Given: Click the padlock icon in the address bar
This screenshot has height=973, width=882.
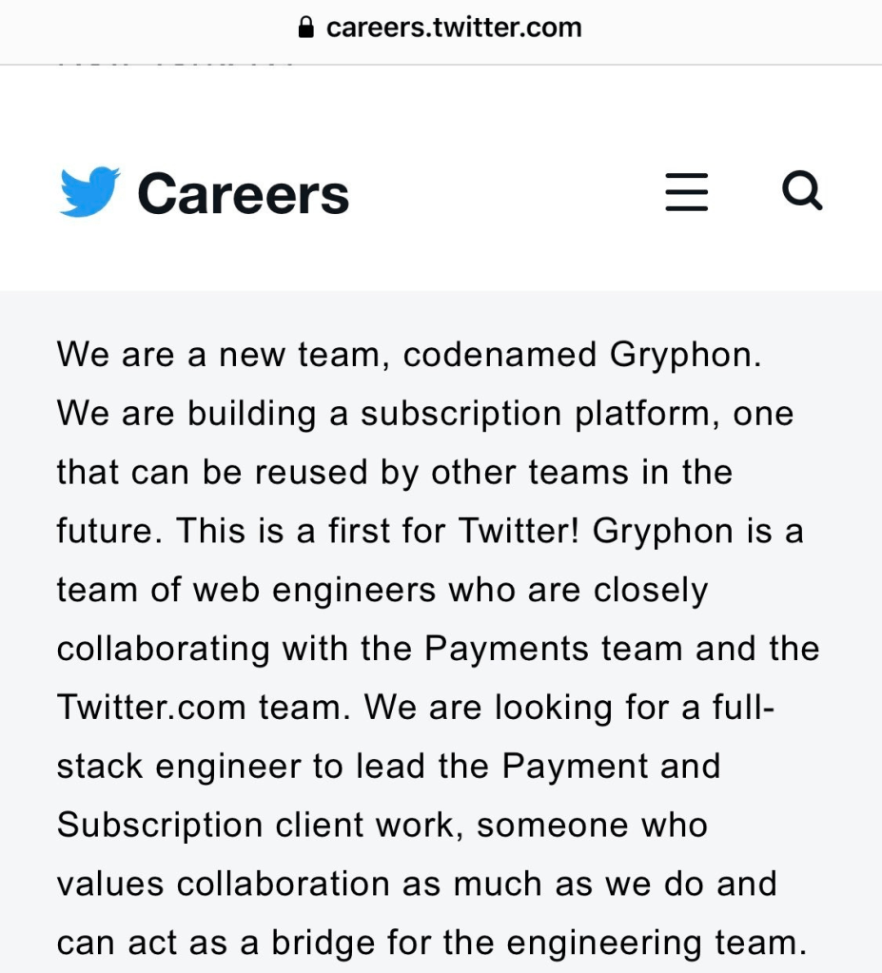Looking at the screenshot, I should (x=305, y=28).
